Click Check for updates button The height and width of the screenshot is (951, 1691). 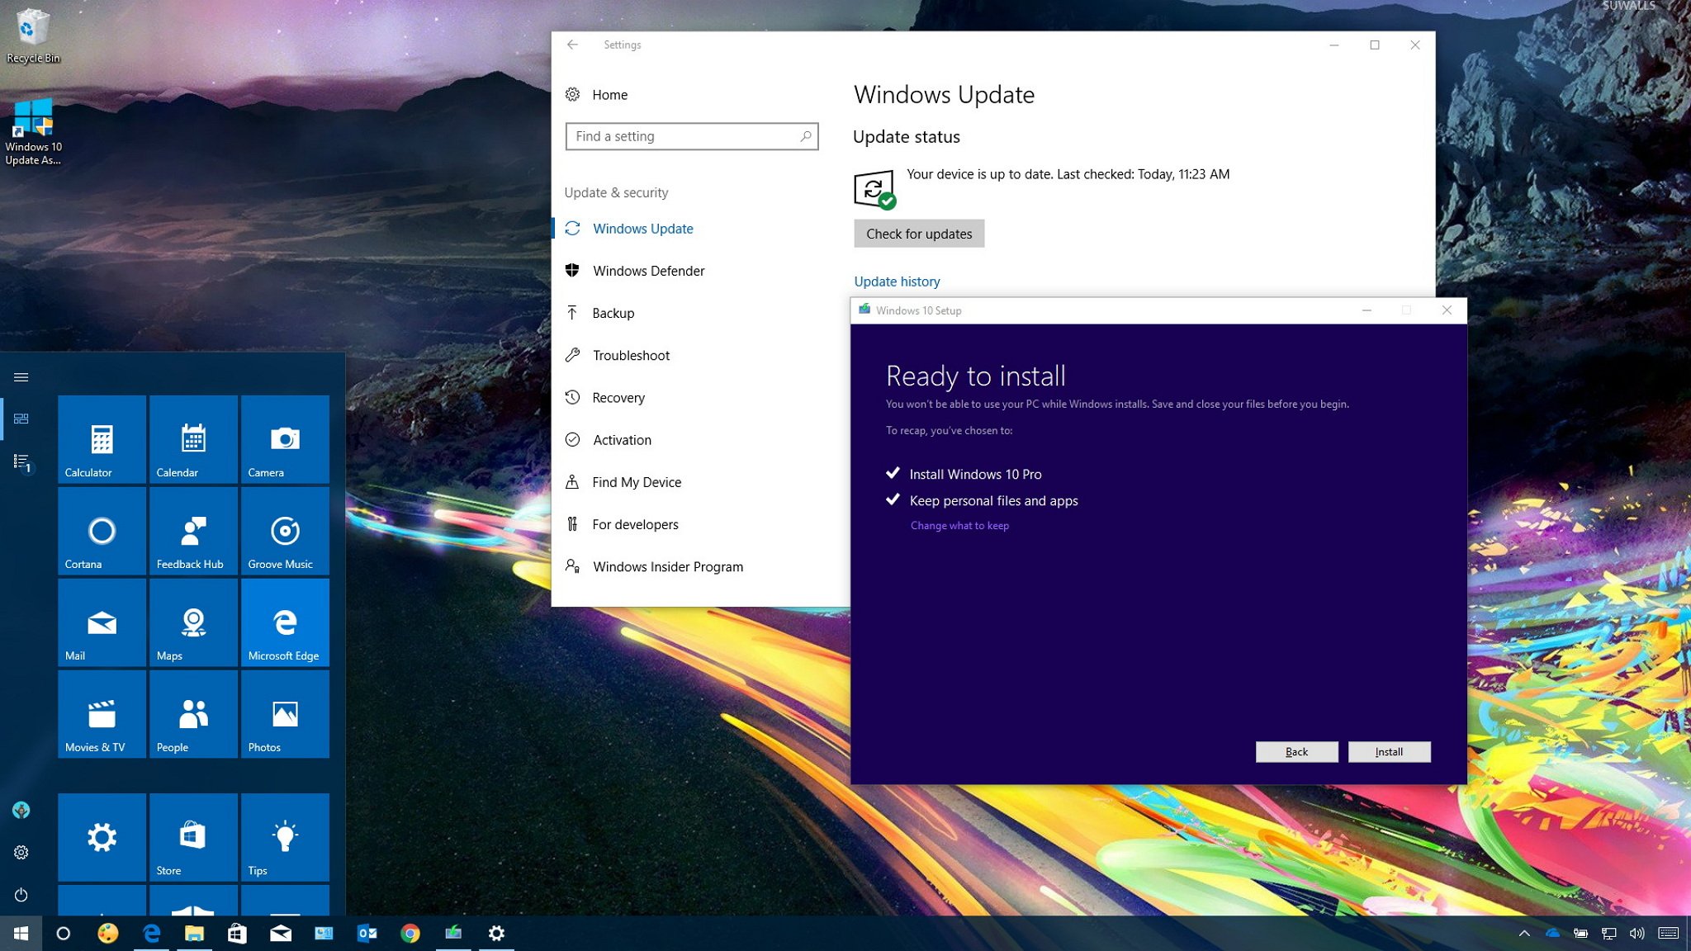pyautogui.click(x=919, y=234)
